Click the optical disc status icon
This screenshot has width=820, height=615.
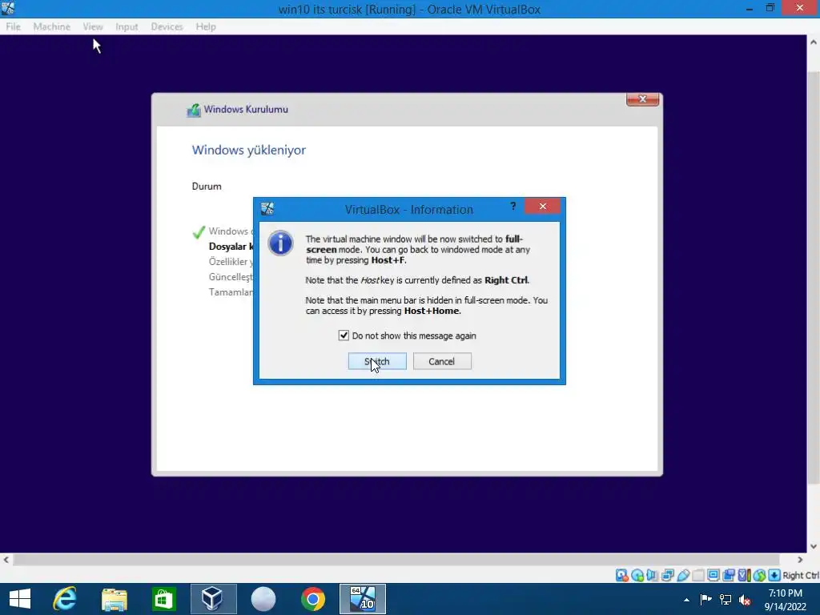pyautogui.click(x=637, y=575)
